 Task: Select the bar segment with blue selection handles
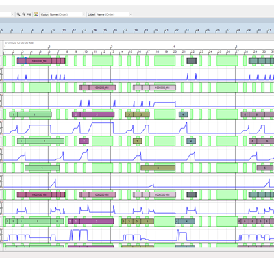pyautogui.click(x=22, y=61)
